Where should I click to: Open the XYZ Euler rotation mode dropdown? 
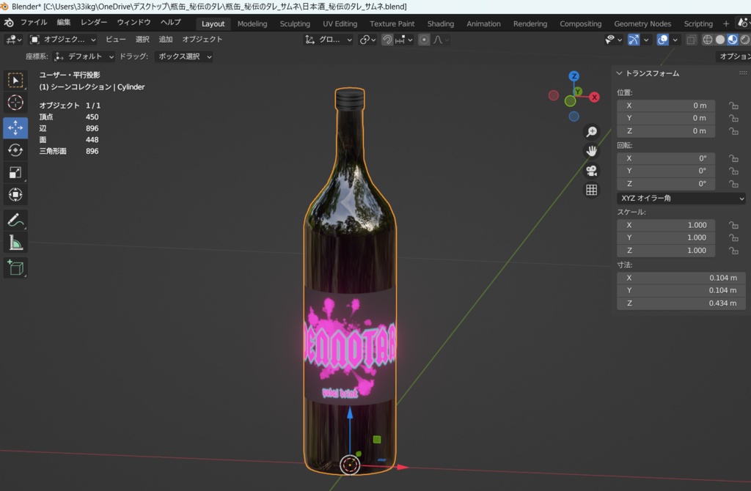(681, 198)
